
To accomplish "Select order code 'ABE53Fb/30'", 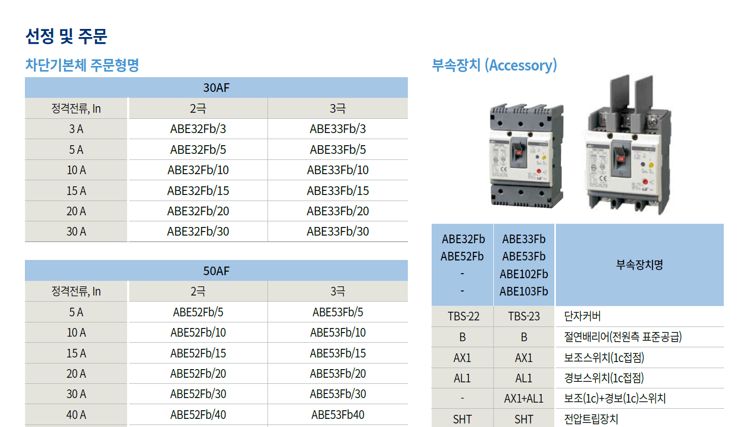I will [x=338, y=394].
